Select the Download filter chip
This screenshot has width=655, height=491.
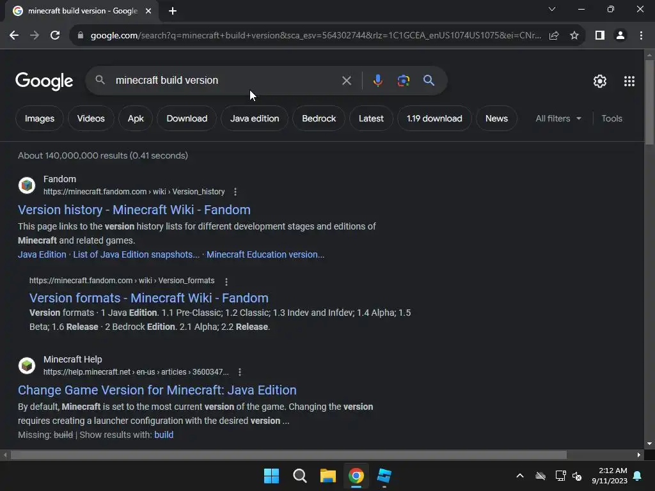click(187, 118)
